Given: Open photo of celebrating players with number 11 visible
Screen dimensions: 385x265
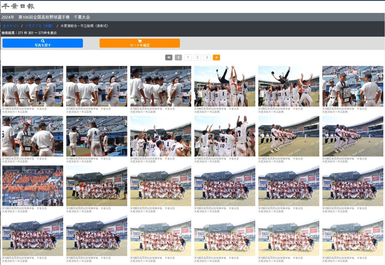Looking at the screenshot, I should pos(161,136).
